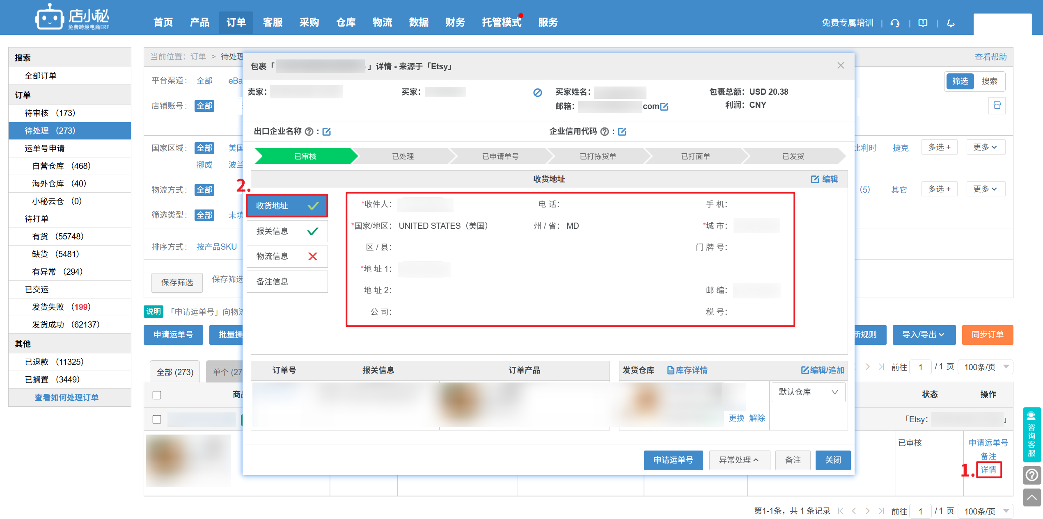Image resolution: width=1043 pixels, height=519 pixels.
Task: Select the customs info tab
Action: point(287,231)
